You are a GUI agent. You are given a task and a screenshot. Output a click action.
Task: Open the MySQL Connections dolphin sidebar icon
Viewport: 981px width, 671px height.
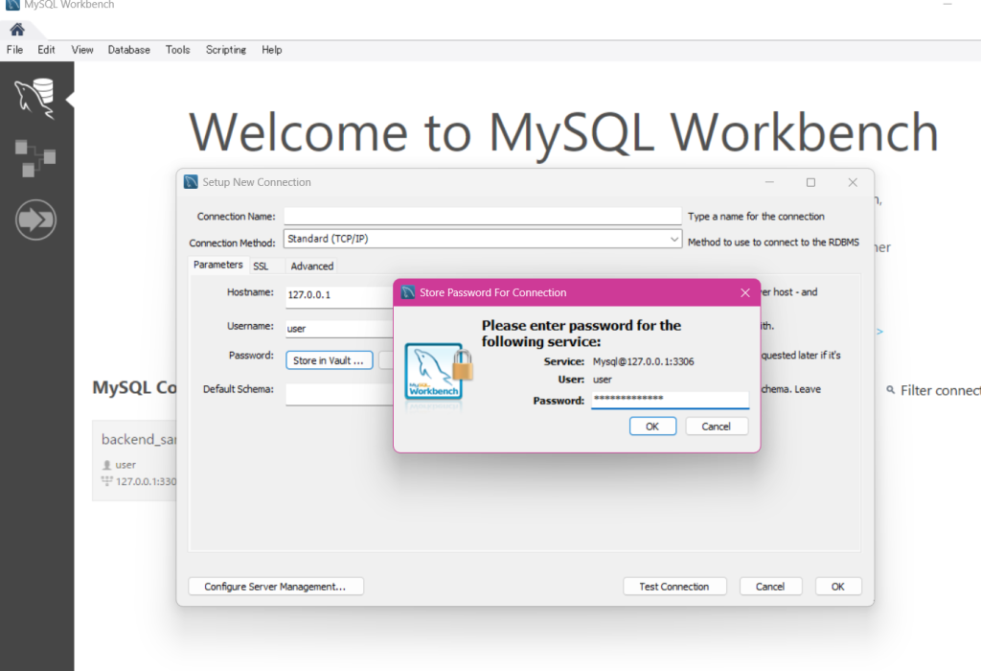(x=35, y=99)
